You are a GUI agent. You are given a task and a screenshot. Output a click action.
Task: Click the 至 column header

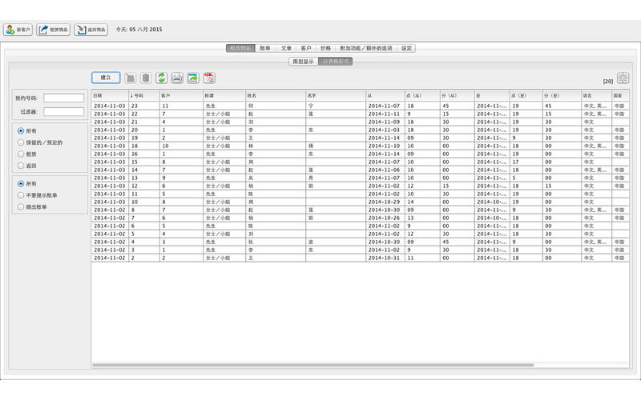[x=492, y=95]
